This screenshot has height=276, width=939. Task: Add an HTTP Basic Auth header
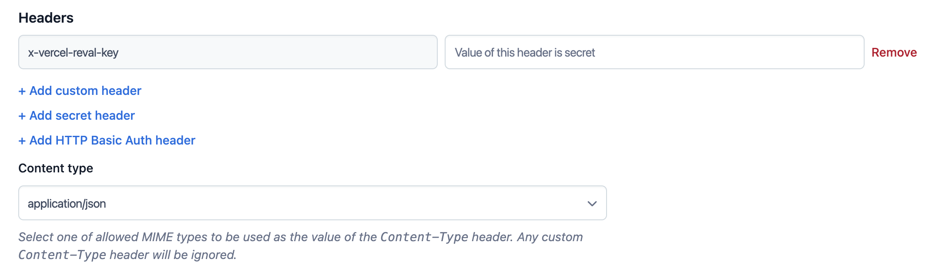point(107,140)
